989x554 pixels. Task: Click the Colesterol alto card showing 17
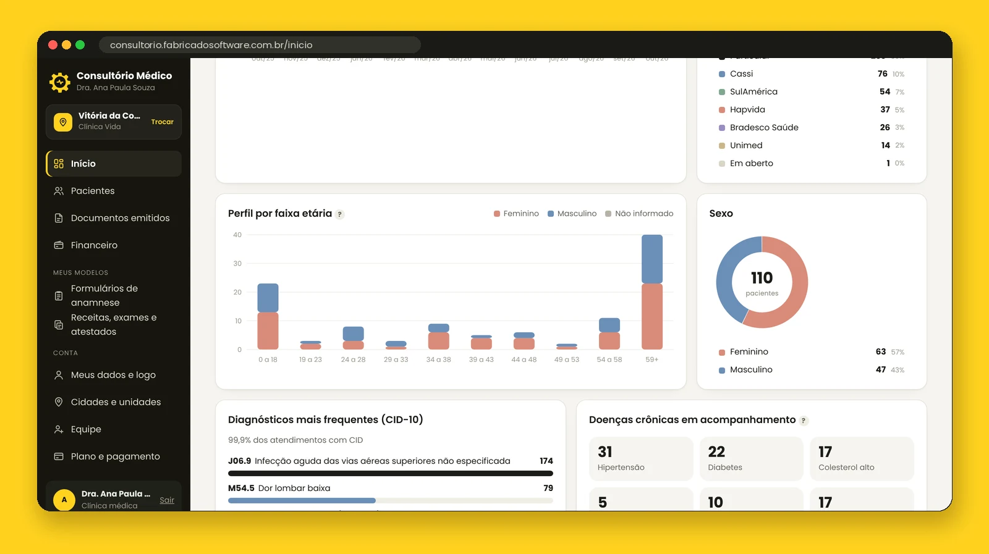coord(862,458)
